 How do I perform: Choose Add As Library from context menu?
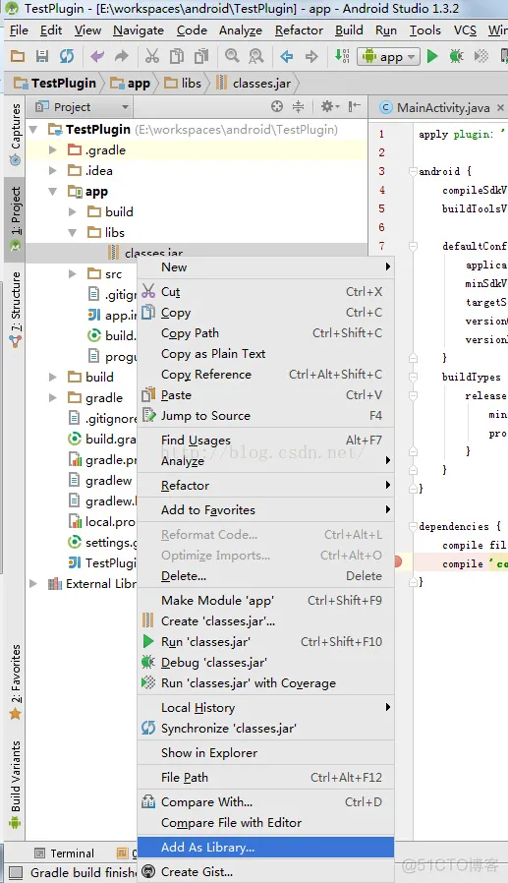[265, 847]
